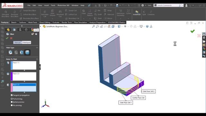Click the FilletXpert button
This screenshot has width=206, height=116.
pyautogui.click(x=26, y=43)
